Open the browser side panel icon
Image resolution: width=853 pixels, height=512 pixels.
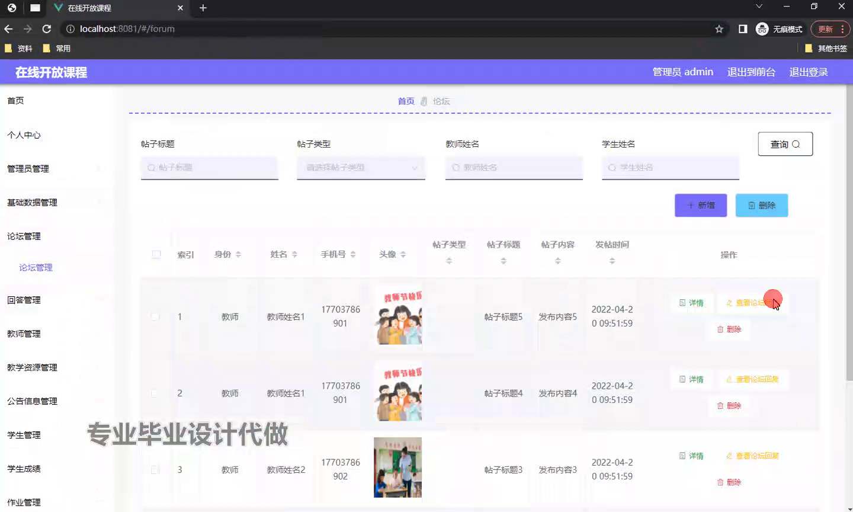point(743,29)
